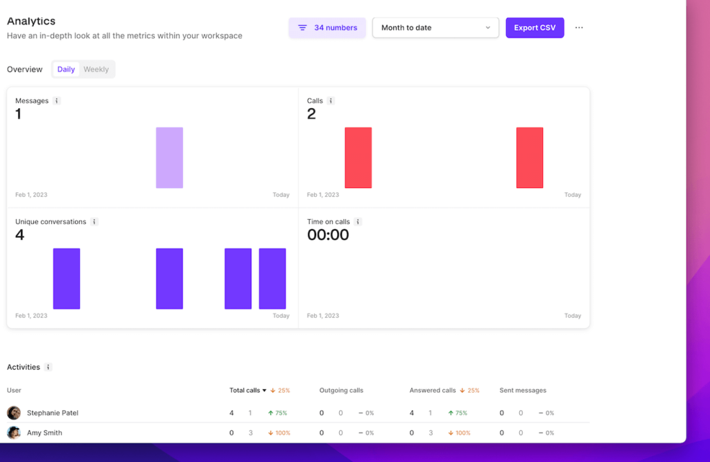
Task: Switch overview to Daily view
Action: 66,69
